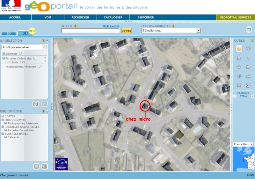Open help icon in Ma Sélection header
The height and width of the screenshot is (179, 255).
(43, 40)
